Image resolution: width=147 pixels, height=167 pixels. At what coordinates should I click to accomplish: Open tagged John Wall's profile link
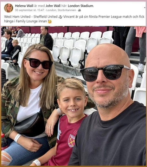click(53, 6)
